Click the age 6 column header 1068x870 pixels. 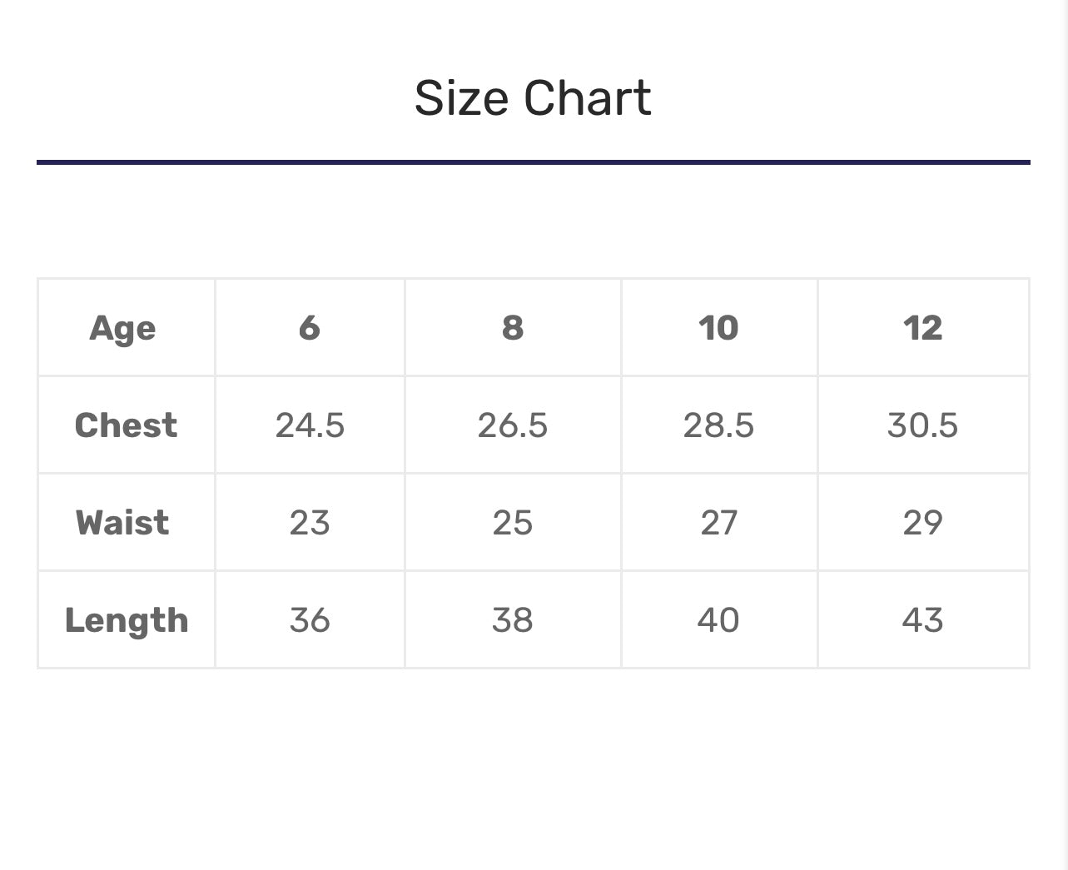click(x=309, y=328)
